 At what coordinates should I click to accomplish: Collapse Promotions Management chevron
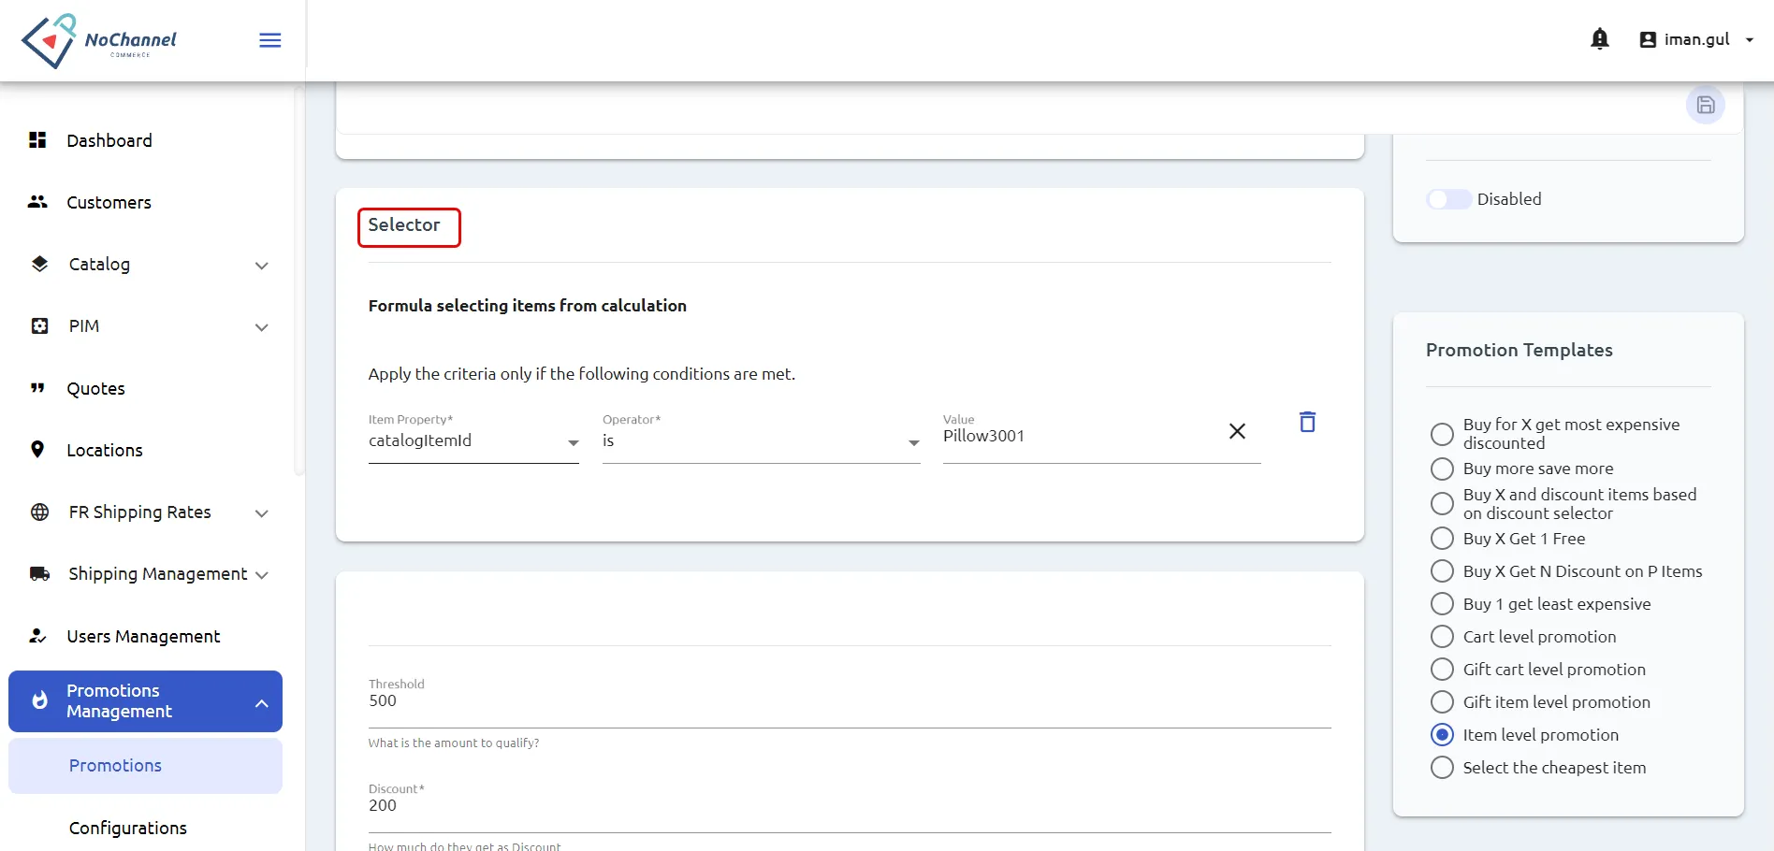262,703
